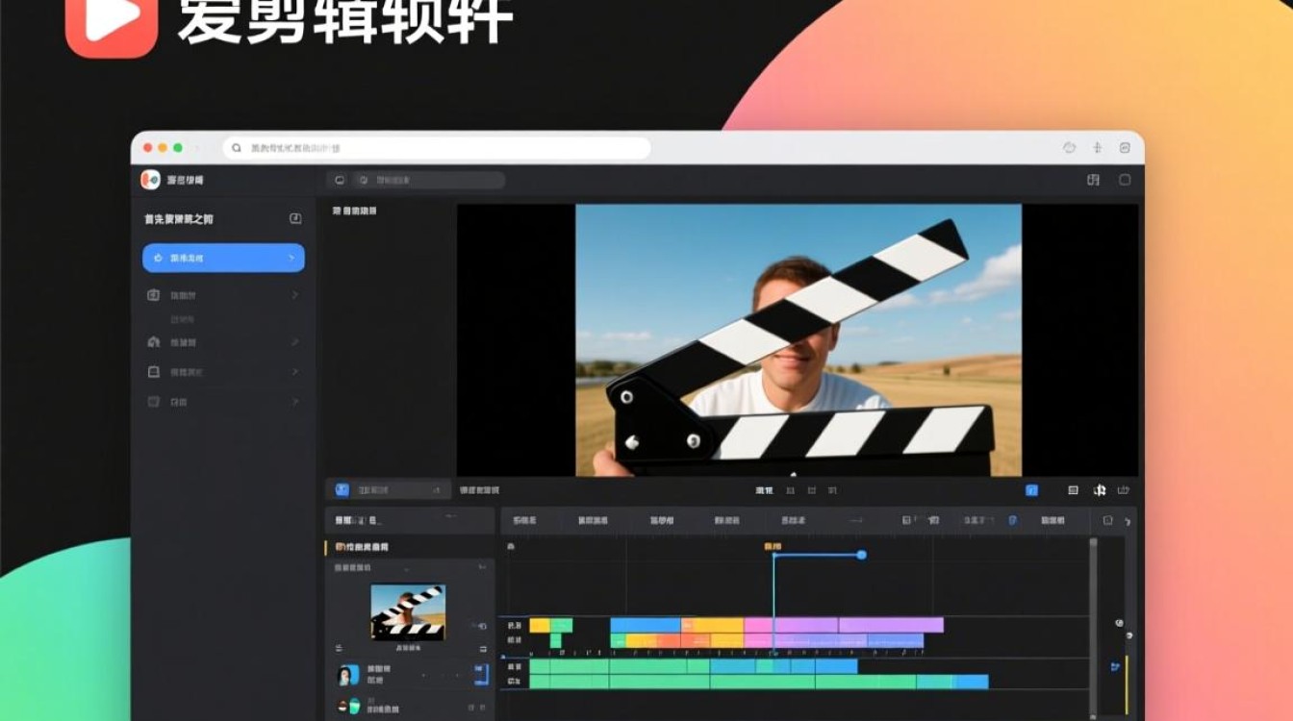
Task: Click the icon right of the media thumbnail
Action: click(480, 625)
